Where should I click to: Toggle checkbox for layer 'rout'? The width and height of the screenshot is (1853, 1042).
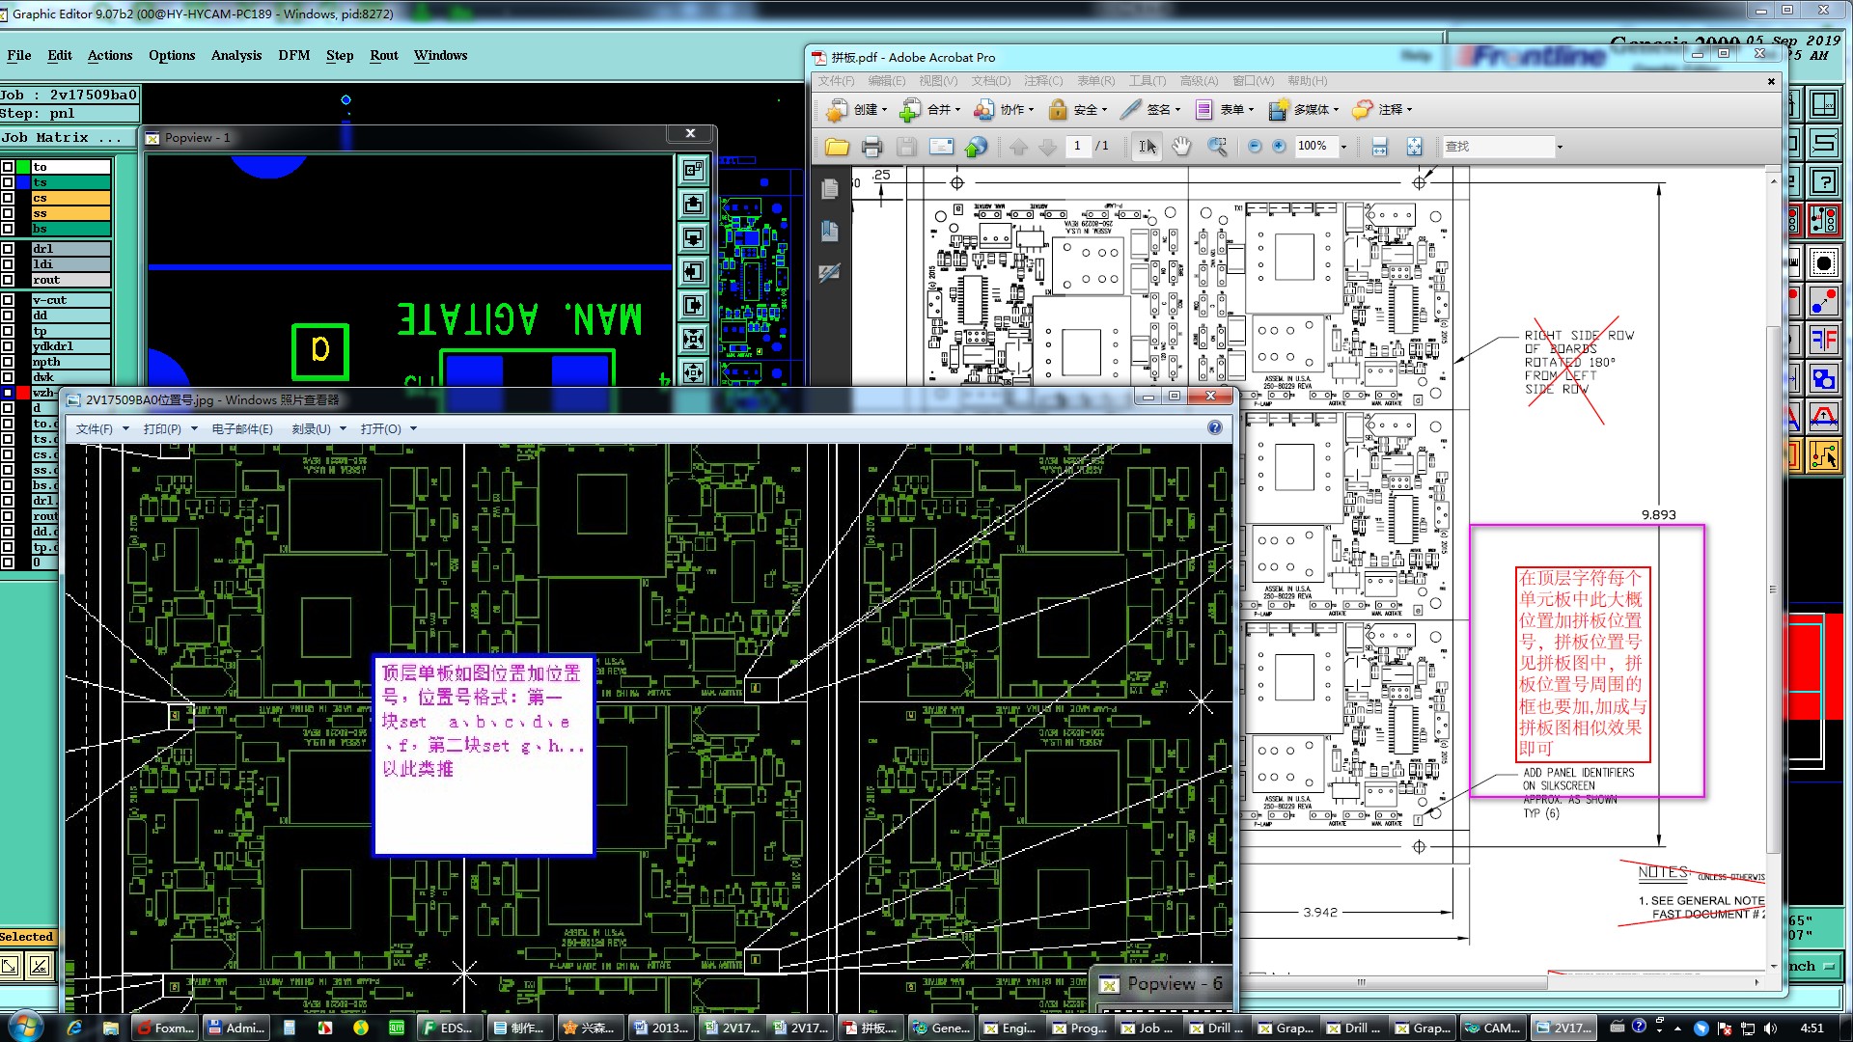(x=8, y=280)
